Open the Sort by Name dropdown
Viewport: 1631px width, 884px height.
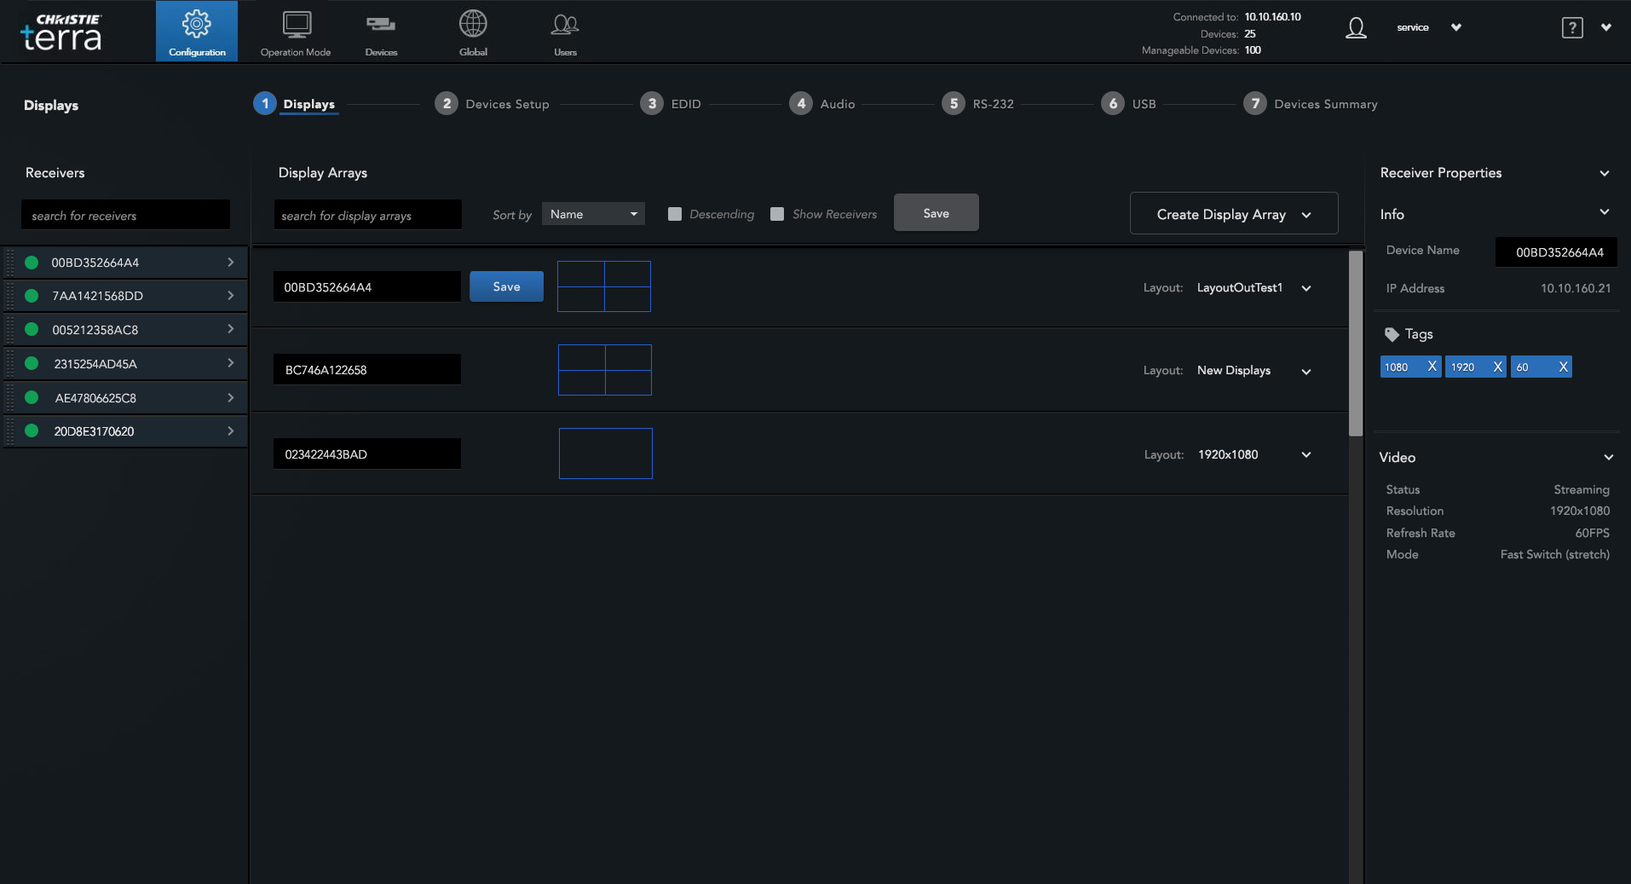pyautogui.click(x=593, y=213)
